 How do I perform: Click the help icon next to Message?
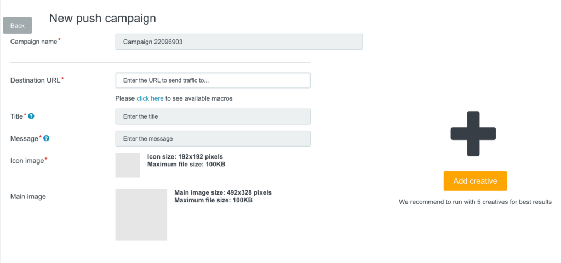pyautogui.click(x=46, y=138)
